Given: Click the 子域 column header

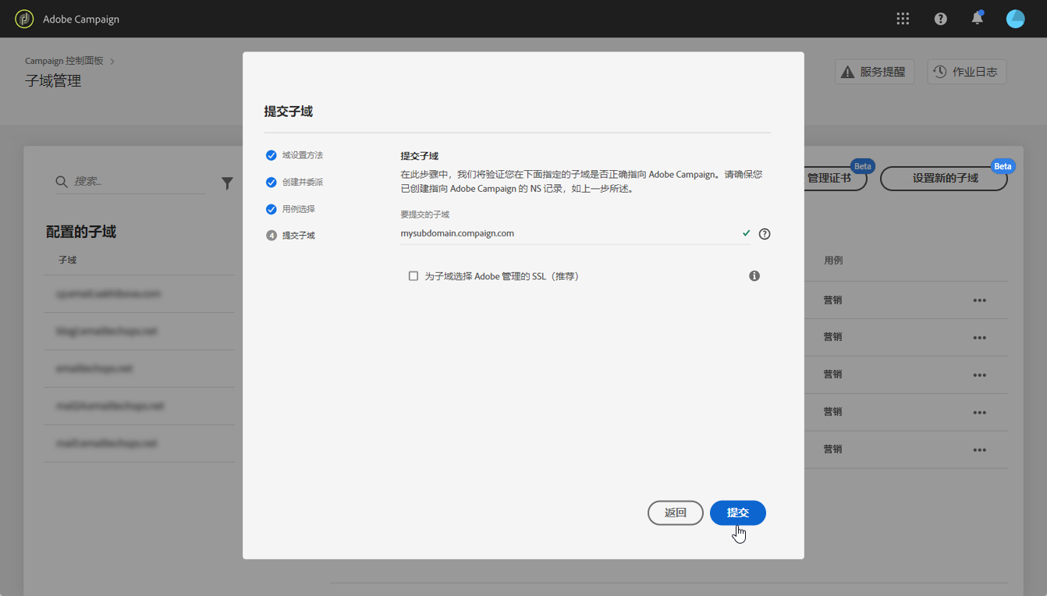Looking at the screenshot, I should click(x=68, y=260).
